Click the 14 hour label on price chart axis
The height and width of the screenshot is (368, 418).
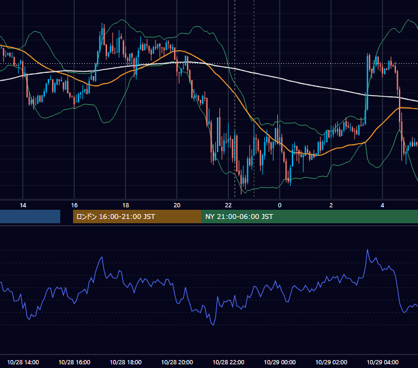click(x=23, y=205)
